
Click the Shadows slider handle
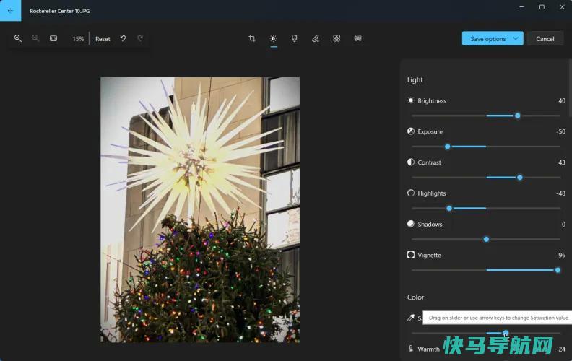(x=486, y=239)
